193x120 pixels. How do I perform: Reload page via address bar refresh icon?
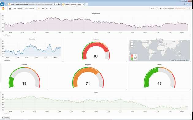tap(60, 4)
